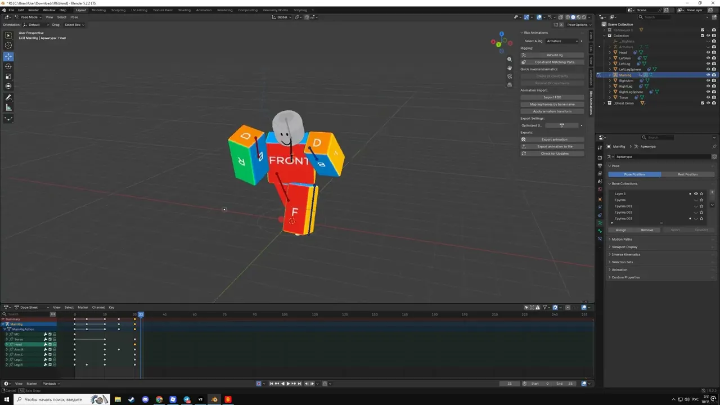The height and width of the screenshot is (405, 720).
Task: Click the Optimized Bake slider field
Action: coord(562,125)
